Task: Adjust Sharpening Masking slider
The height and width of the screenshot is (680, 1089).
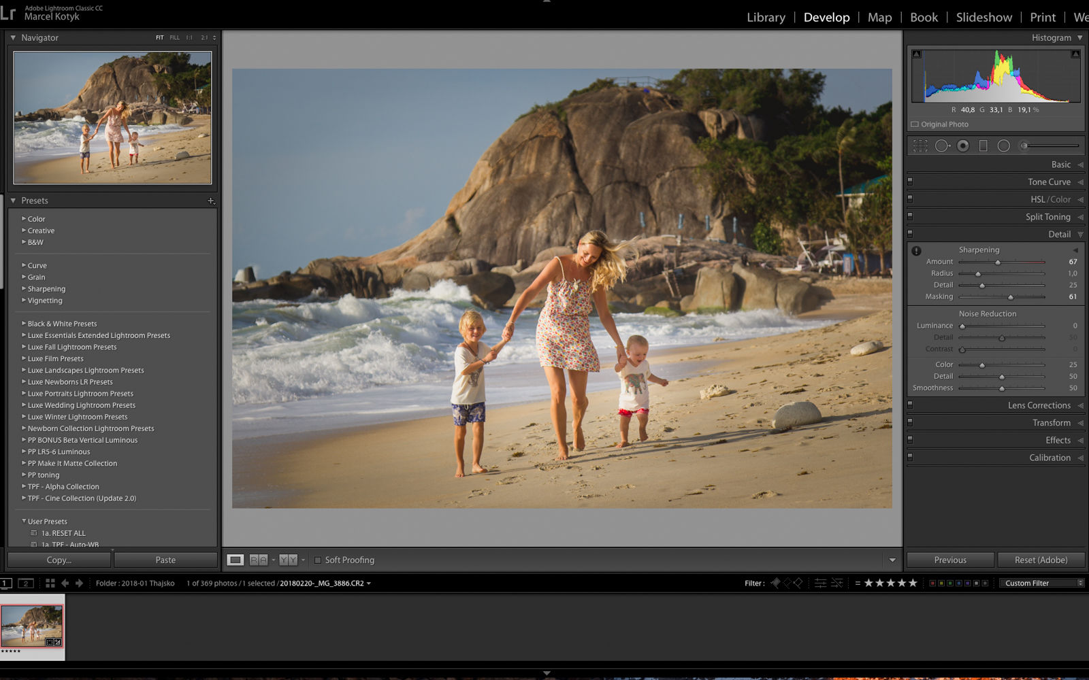Action: tap(1010, 297)
